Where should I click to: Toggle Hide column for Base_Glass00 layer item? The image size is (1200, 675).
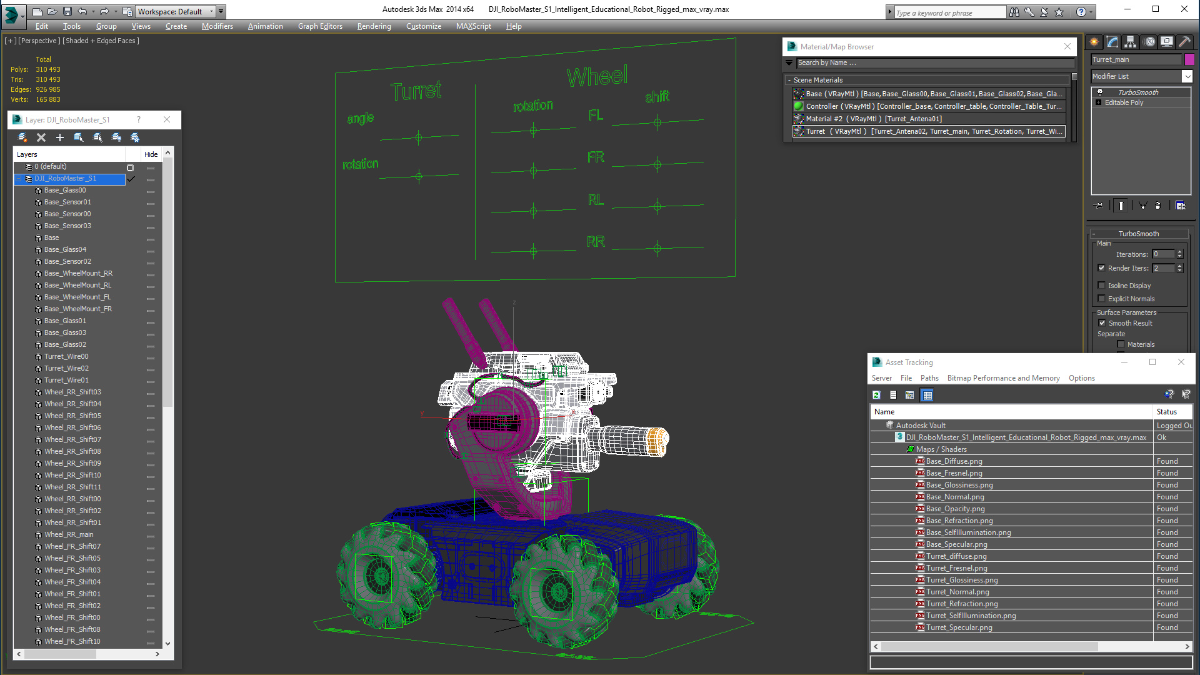[x=151, y=192]
